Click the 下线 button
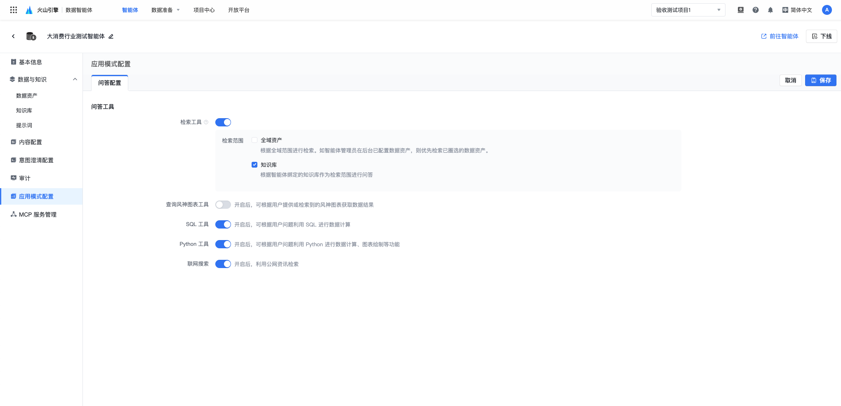 pos(822,36)
